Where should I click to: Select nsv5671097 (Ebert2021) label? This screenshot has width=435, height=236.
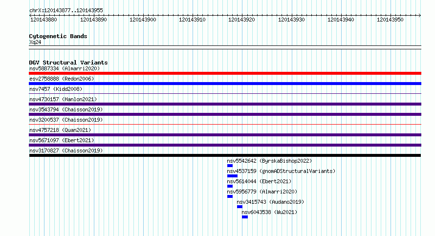click(x=62, y=140)
